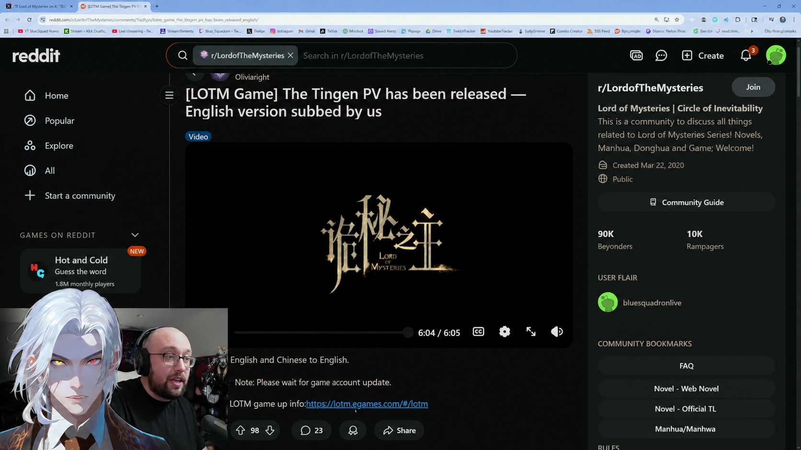The width and height of the screenshot is (801, 450).
Task: Open the lotm.egames.com link
Action: point(367,404)
